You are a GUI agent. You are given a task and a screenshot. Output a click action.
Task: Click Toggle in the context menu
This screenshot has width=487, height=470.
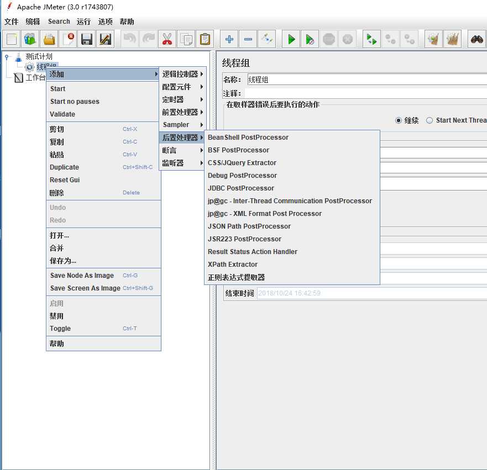pos(103,329)
